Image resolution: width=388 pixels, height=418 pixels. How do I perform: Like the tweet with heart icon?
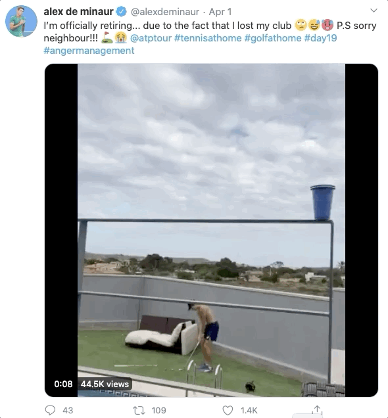(x=228, y=410)
